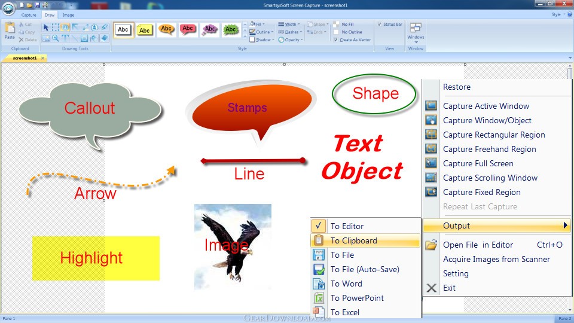Open Setting from context menu
This screenshot has width=574, height=323.
click(x=456, y=273)
